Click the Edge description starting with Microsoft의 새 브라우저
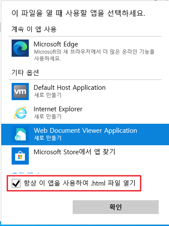The width and height of the screenshot is (169, 226). tap(94, 55)
